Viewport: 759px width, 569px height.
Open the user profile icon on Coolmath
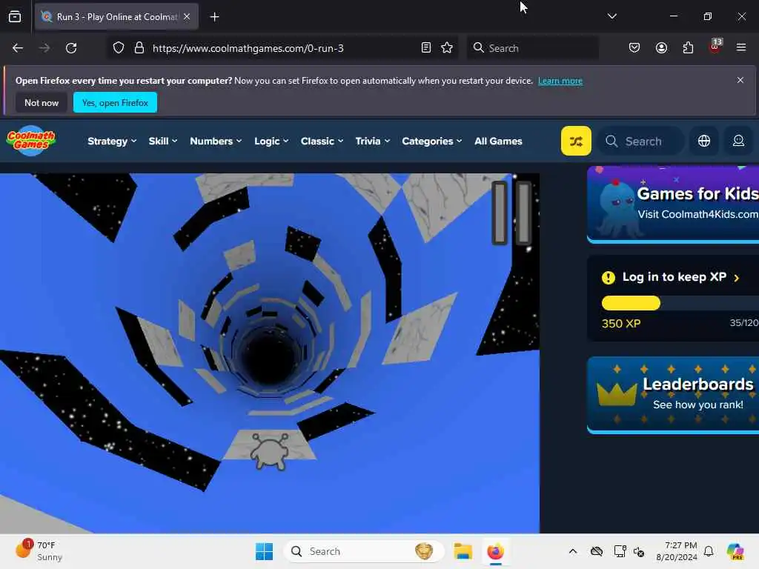(738, 141)
